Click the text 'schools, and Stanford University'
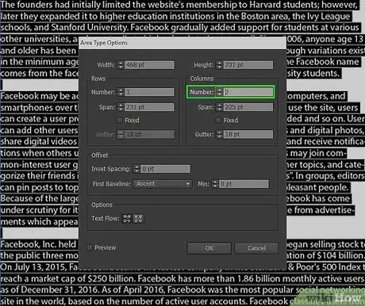 pyautogui.click(x=64, y=28)
